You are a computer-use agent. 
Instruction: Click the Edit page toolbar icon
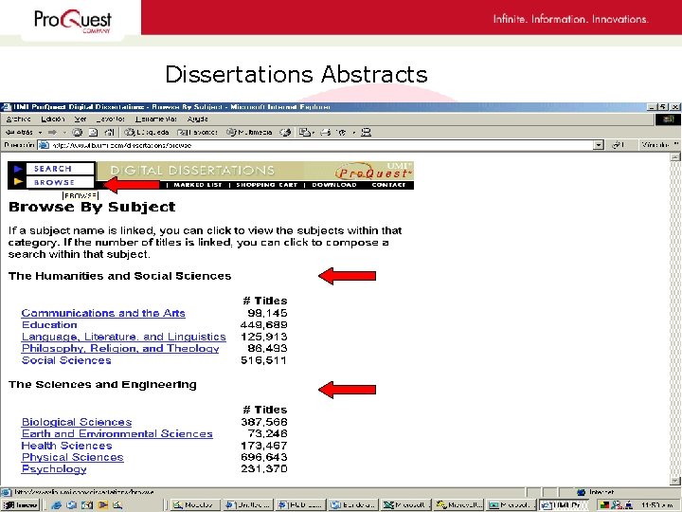click(x=342, y=133)
